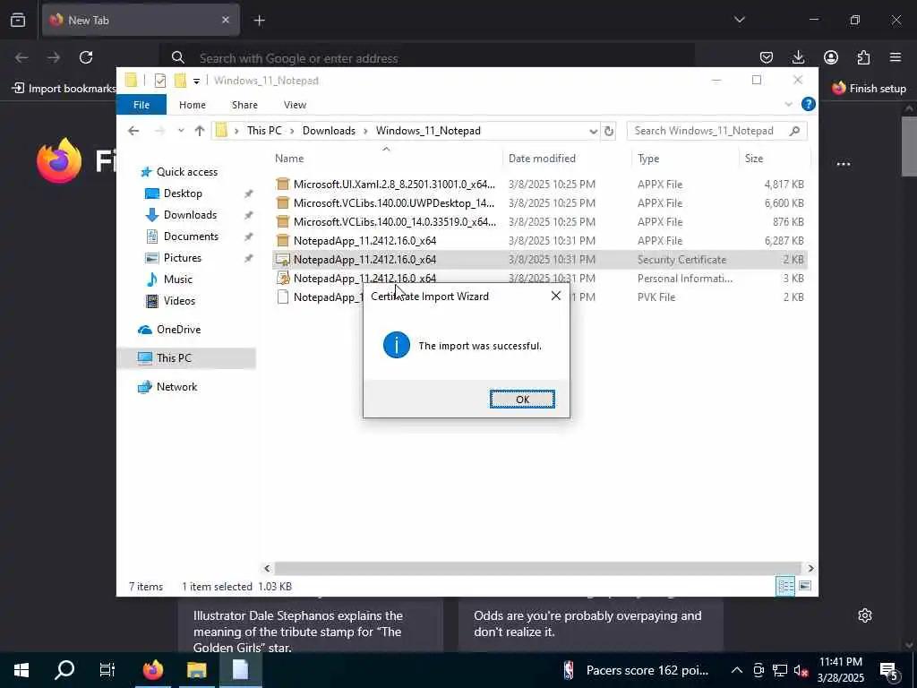Image resolution: width=917 pixels, height=688 pixels.
Task: Open Customize Quick Access Toolbar dropdown
Action: click(x=196, y=81)
